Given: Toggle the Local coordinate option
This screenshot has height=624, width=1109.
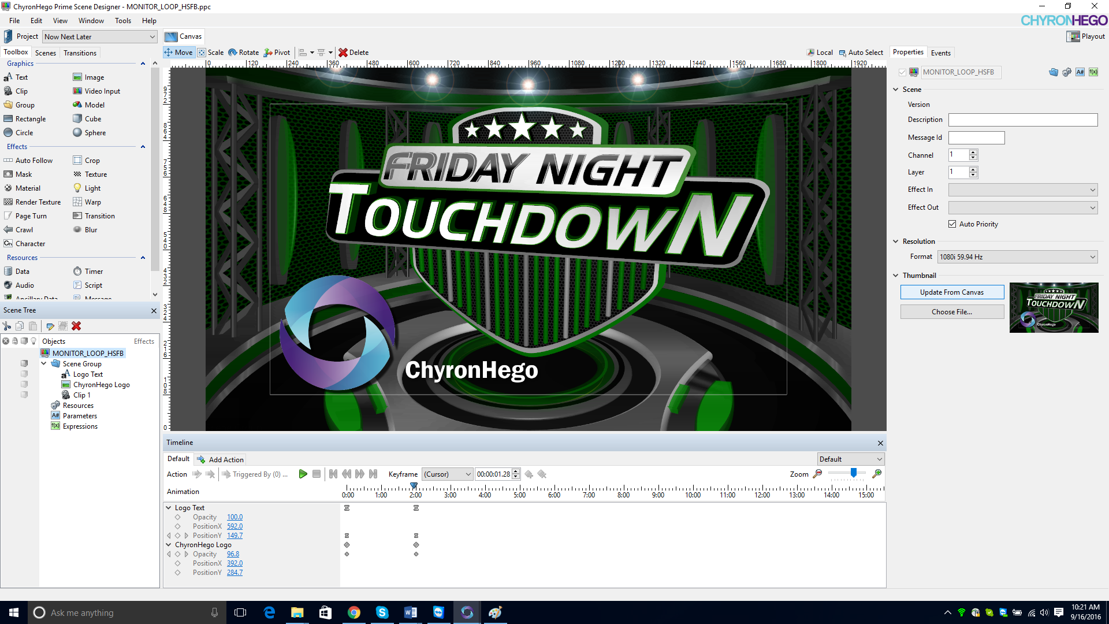Looking at the screenshot, I should tap(820, 53).
